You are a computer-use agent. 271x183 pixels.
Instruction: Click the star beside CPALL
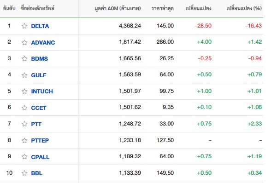click(24, 157)
